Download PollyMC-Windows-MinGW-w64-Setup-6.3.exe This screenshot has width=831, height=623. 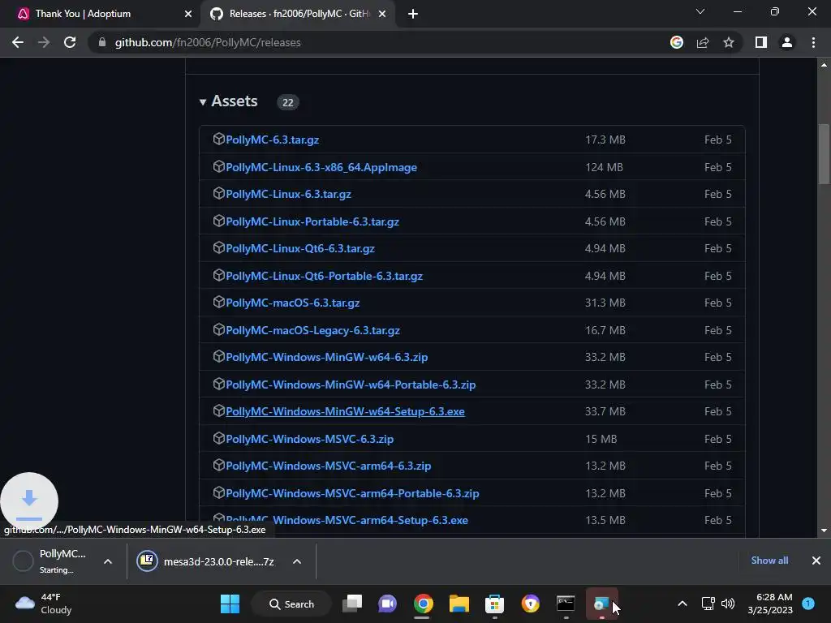(x=345, y=411)
